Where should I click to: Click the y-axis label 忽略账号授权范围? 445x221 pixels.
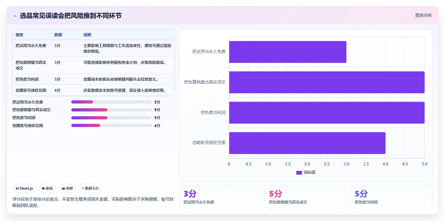click(209, 143)
